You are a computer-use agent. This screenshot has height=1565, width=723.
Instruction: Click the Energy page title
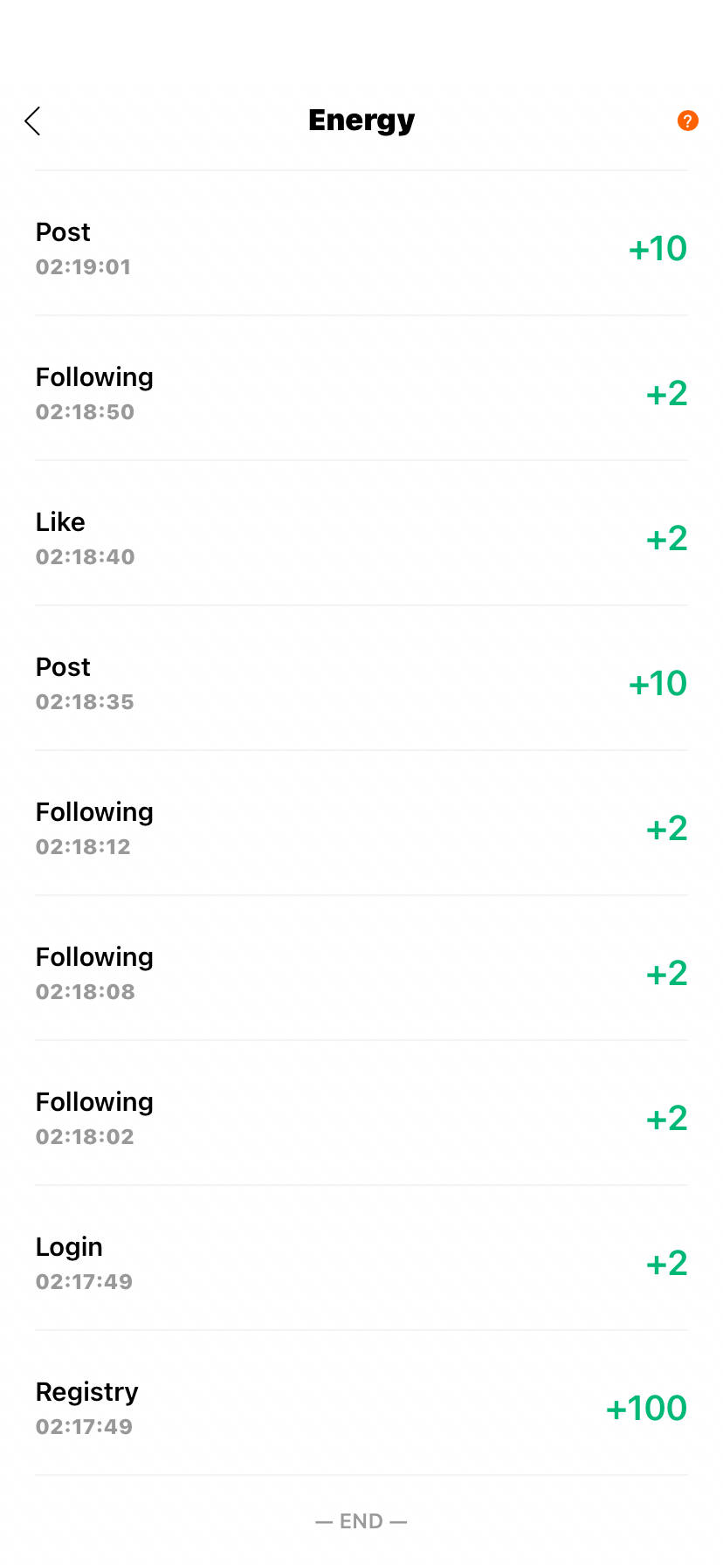tap(361, 121)
